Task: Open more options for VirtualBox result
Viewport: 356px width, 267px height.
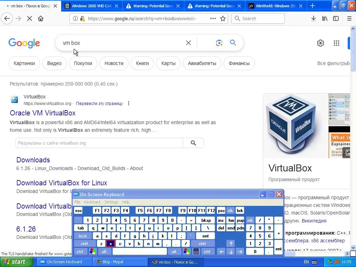Action: point(129,104)
